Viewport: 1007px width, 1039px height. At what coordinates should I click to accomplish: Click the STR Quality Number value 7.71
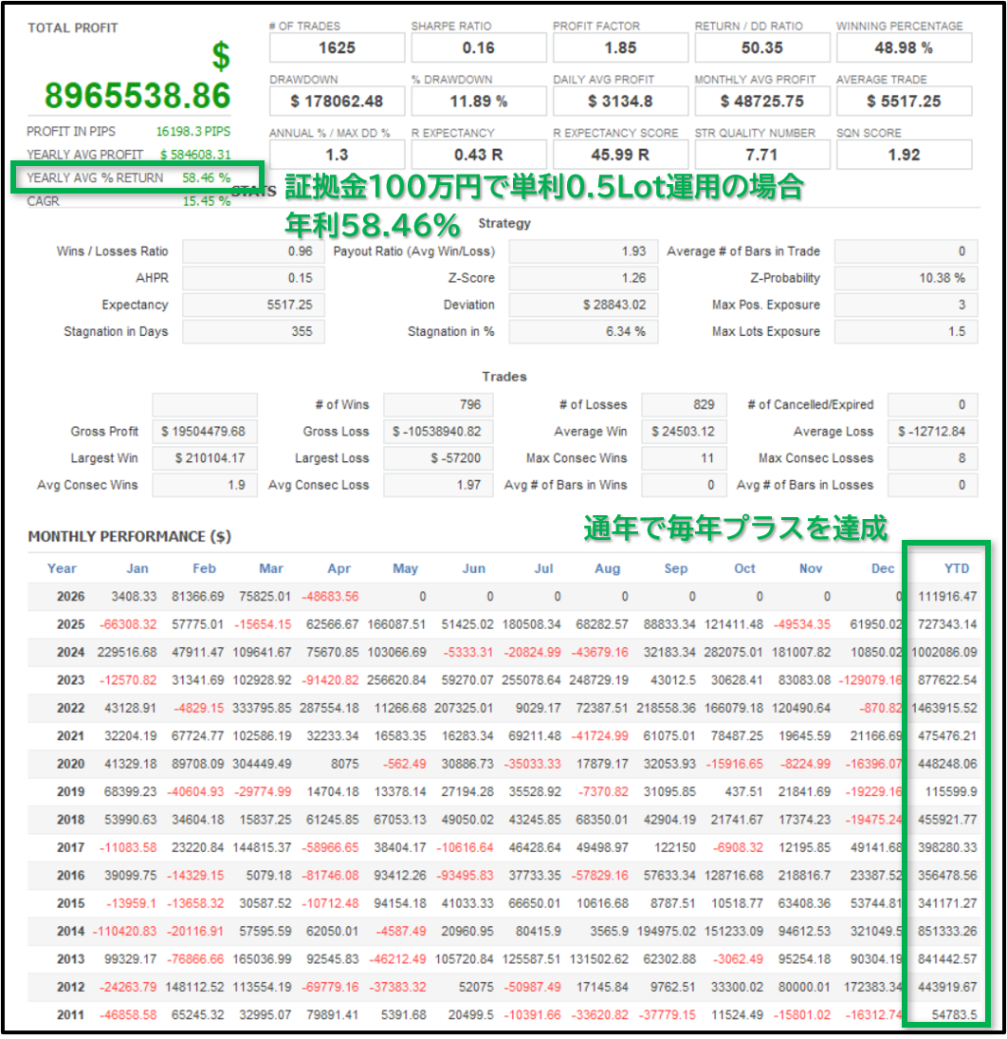pyautogui.click(x=762, y=155)
